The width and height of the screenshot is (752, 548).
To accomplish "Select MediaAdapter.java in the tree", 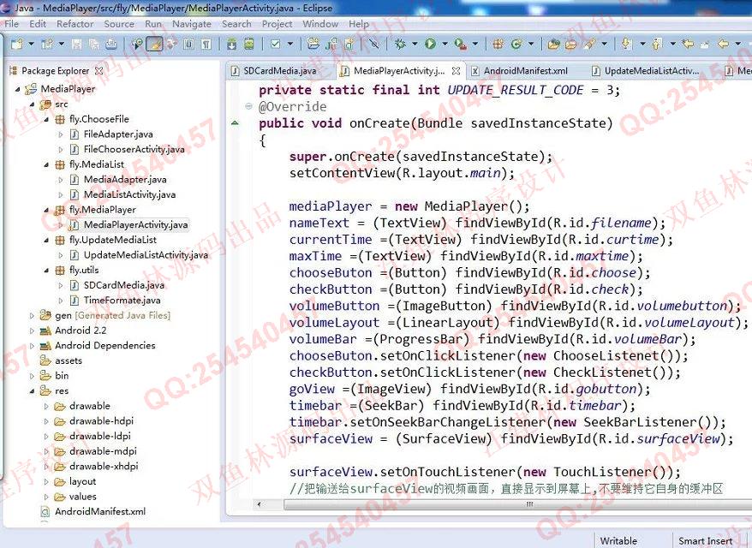I will pos(125,180).
